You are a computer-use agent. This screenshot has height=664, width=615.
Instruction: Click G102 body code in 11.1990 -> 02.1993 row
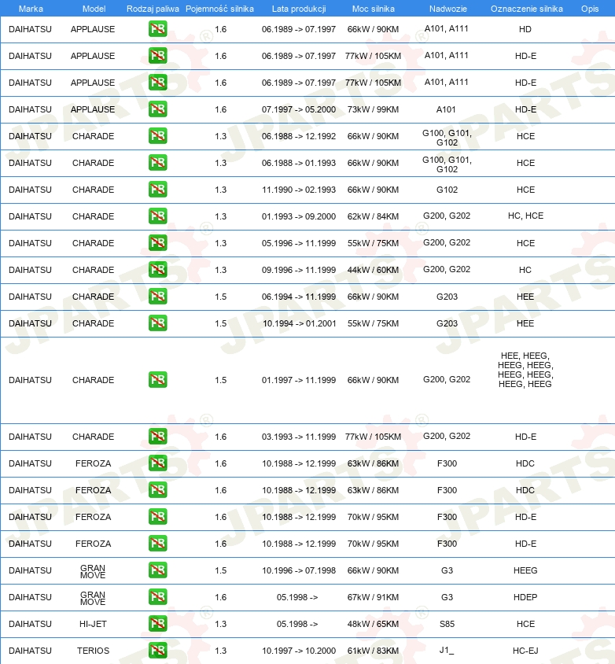(x=447, y=190)
